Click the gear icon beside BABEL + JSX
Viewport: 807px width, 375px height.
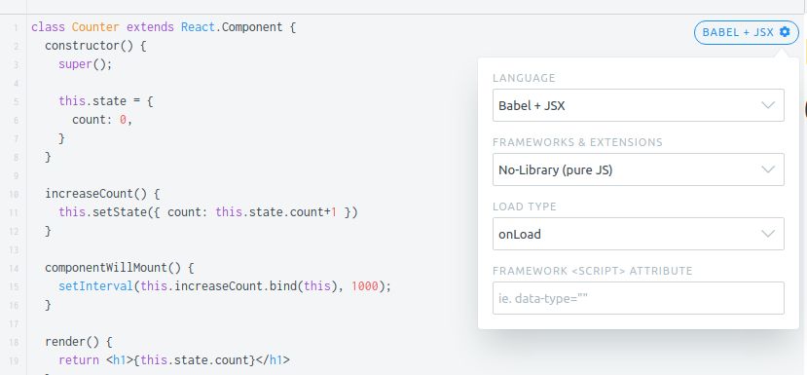785,32
